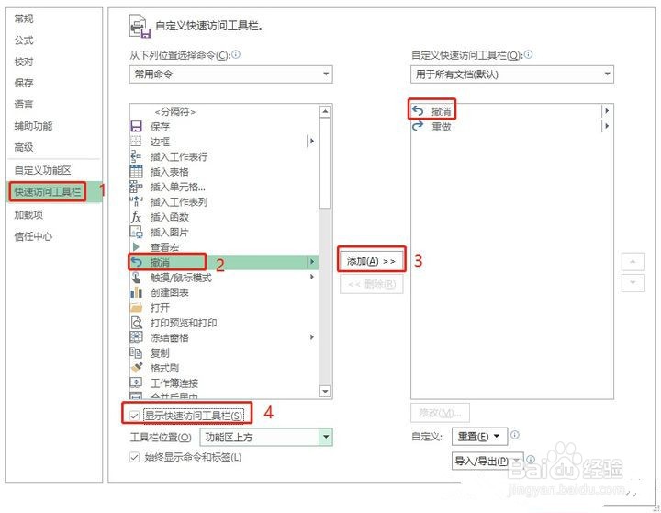Click info icon beside 导入/导出 button
The width and height of the screenshot is (661, 513).
pyautogui.click(x=531, y=460)
